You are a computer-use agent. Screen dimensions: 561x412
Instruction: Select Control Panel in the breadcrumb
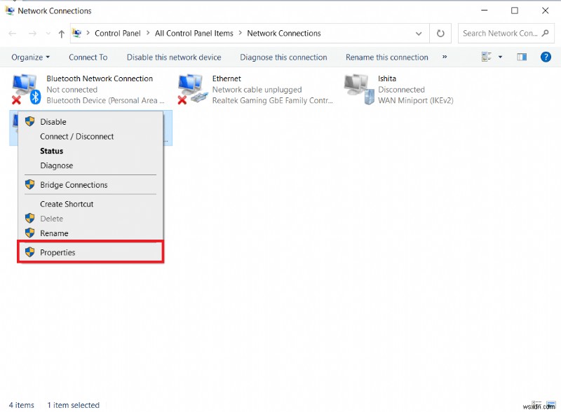coord(117,33)
